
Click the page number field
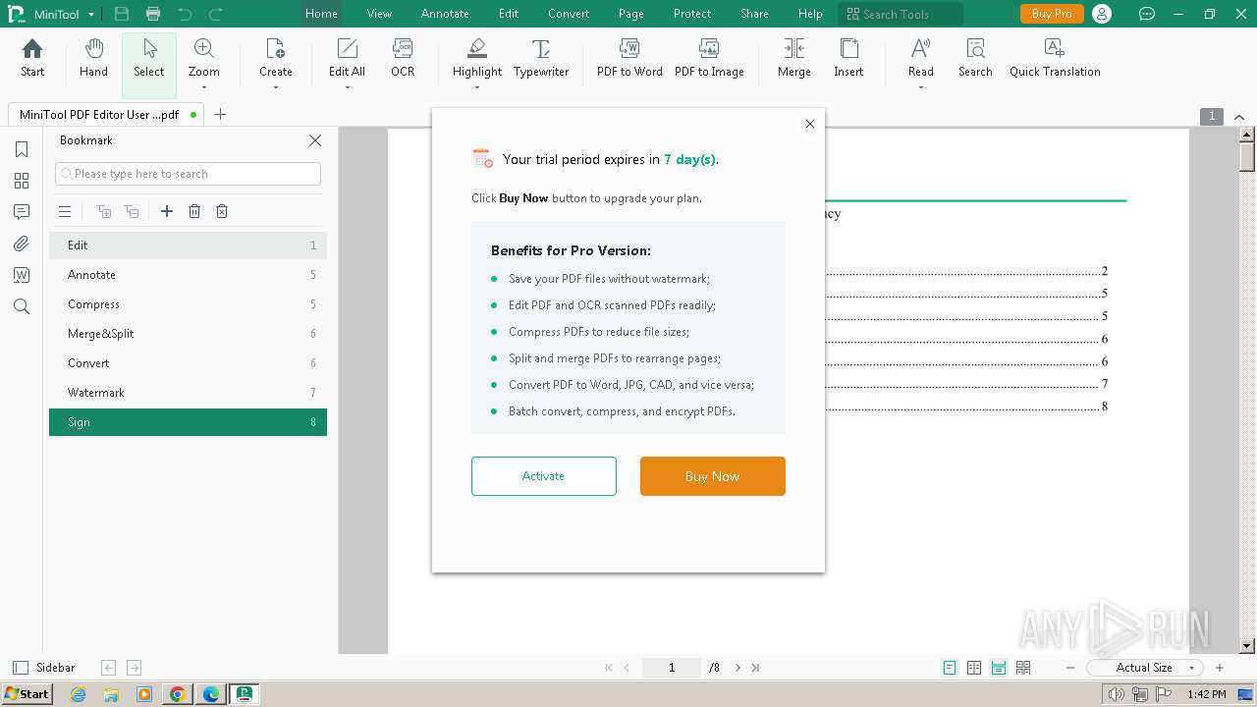(672, 668)
